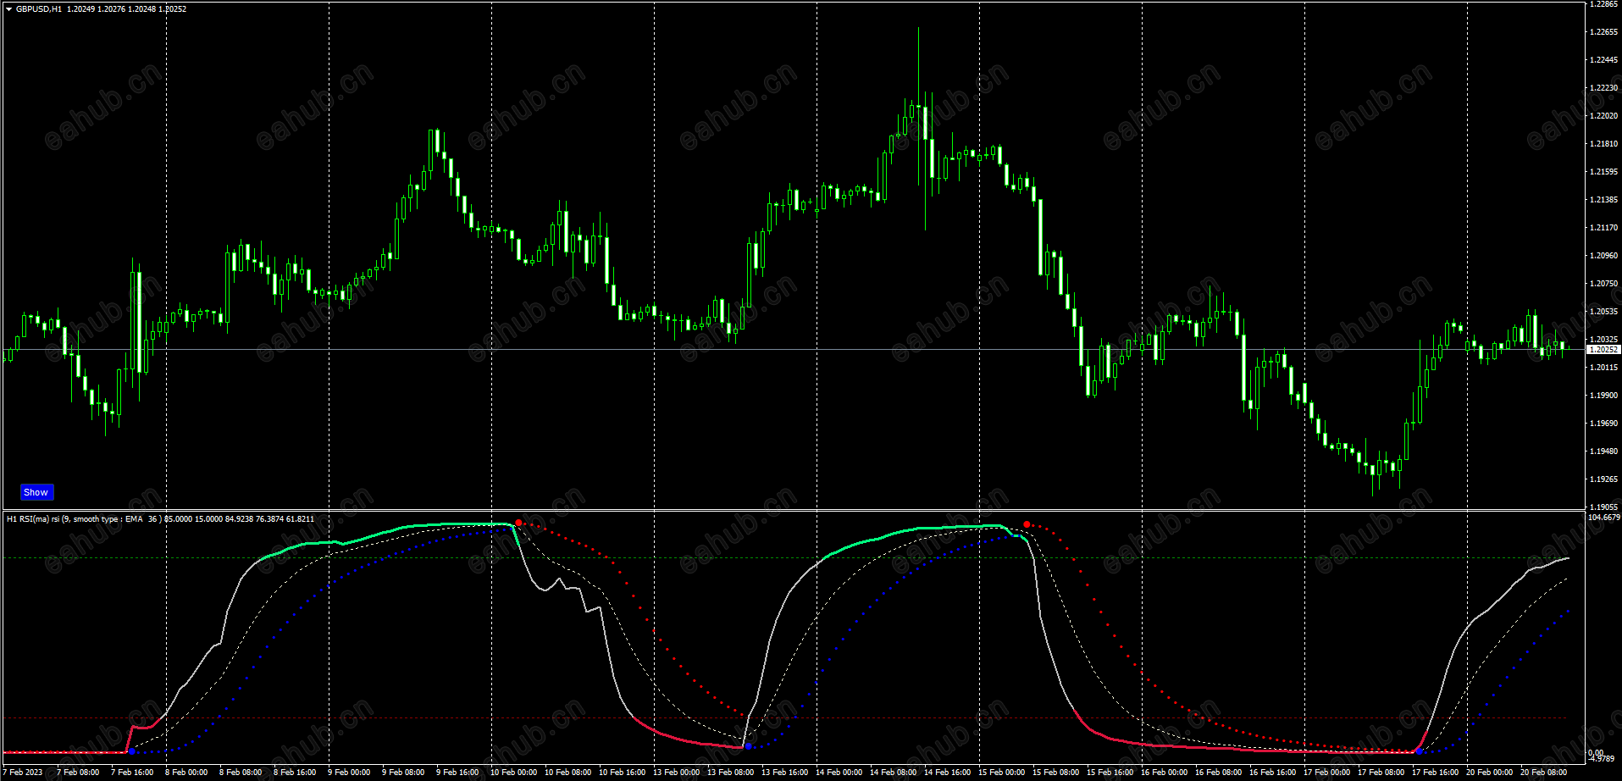Select the current price tag 1.20252 on the price axis
Image resolution: width=1622 pixels, height=781 pixels.
click(1603, 350)
